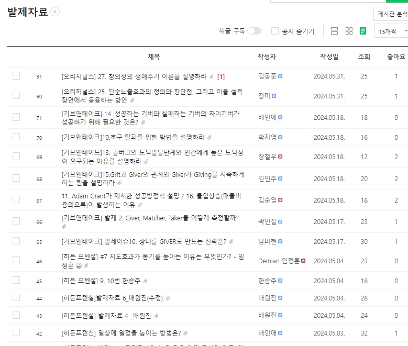This screenshot has width=408, height=346.
Task: Click attachment clip icon on post 45
Action: click(145, 281)
